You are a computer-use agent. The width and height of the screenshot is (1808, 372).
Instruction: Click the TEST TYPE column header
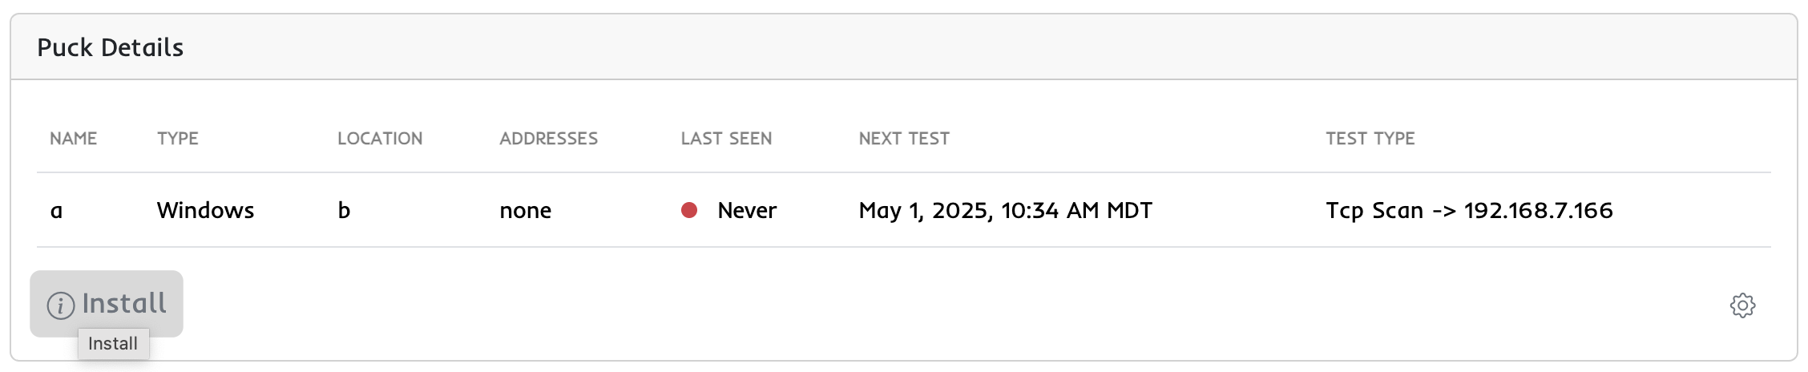tap(1370, 139)
